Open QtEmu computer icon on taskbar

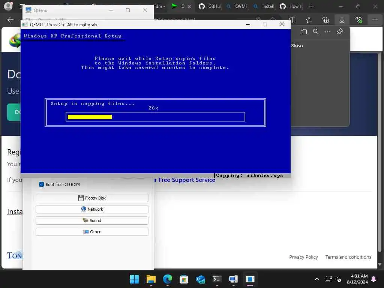point(233,279)
